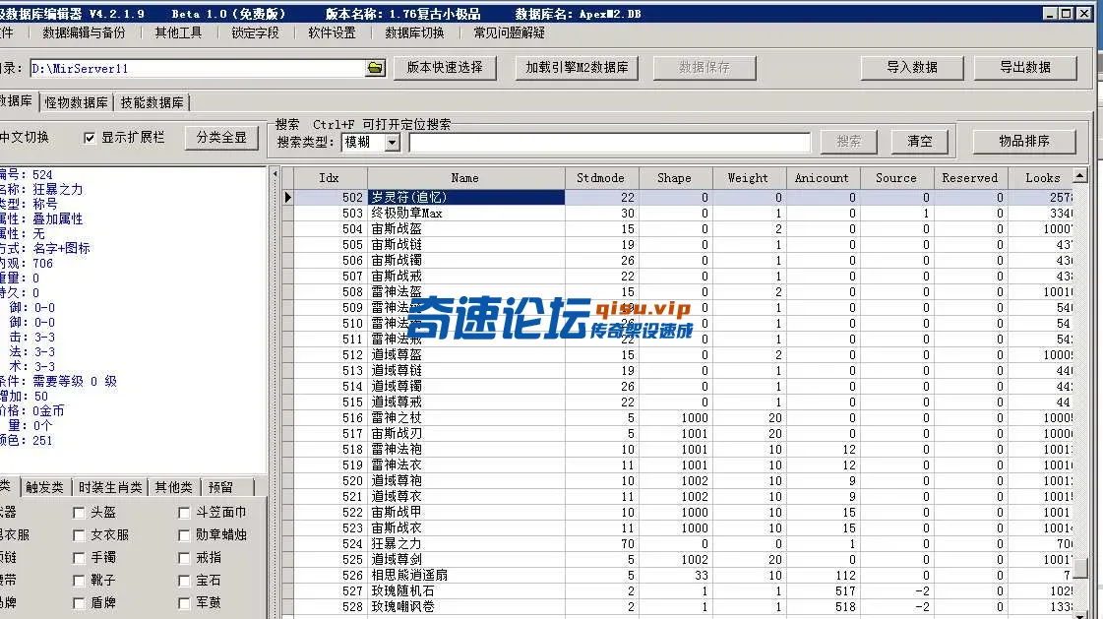1103x619 pixels.
Task: Open the 搜索类型 dropdown
Action: click(393, 142)
